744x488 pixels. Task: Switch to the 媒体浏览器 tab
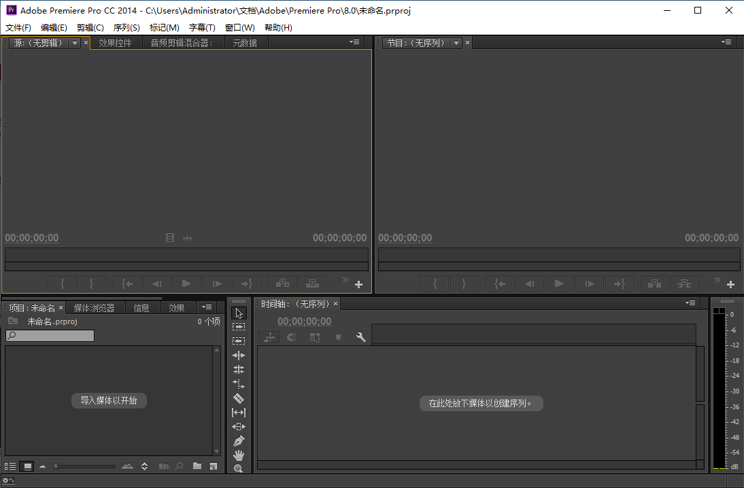[94, 308]
